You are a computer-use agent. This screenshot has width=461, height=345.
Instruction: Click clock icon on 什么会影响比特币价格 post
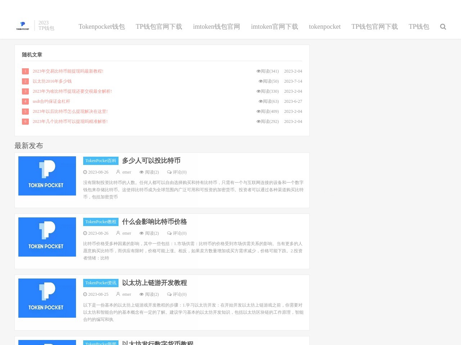click(85, 233)
